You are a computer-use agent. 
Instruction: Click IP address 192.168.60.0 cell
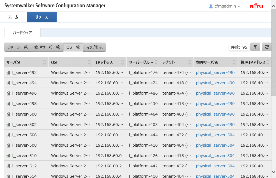pyautogui.click(x=109, y=156)
